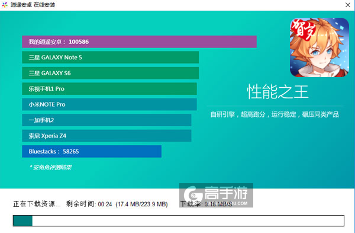
Task: Click the 下载率 download speed text
Action: click(x=206, y=204)
